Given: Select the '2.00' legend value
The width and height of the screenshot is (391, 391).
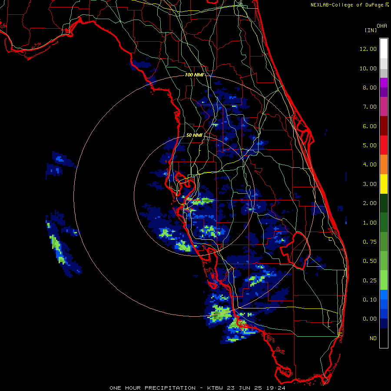Looking at the screenshot, I should [x=370, y=203].
